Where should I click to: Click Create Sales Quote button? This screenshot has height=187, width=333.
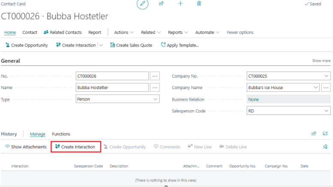[131, 45]
